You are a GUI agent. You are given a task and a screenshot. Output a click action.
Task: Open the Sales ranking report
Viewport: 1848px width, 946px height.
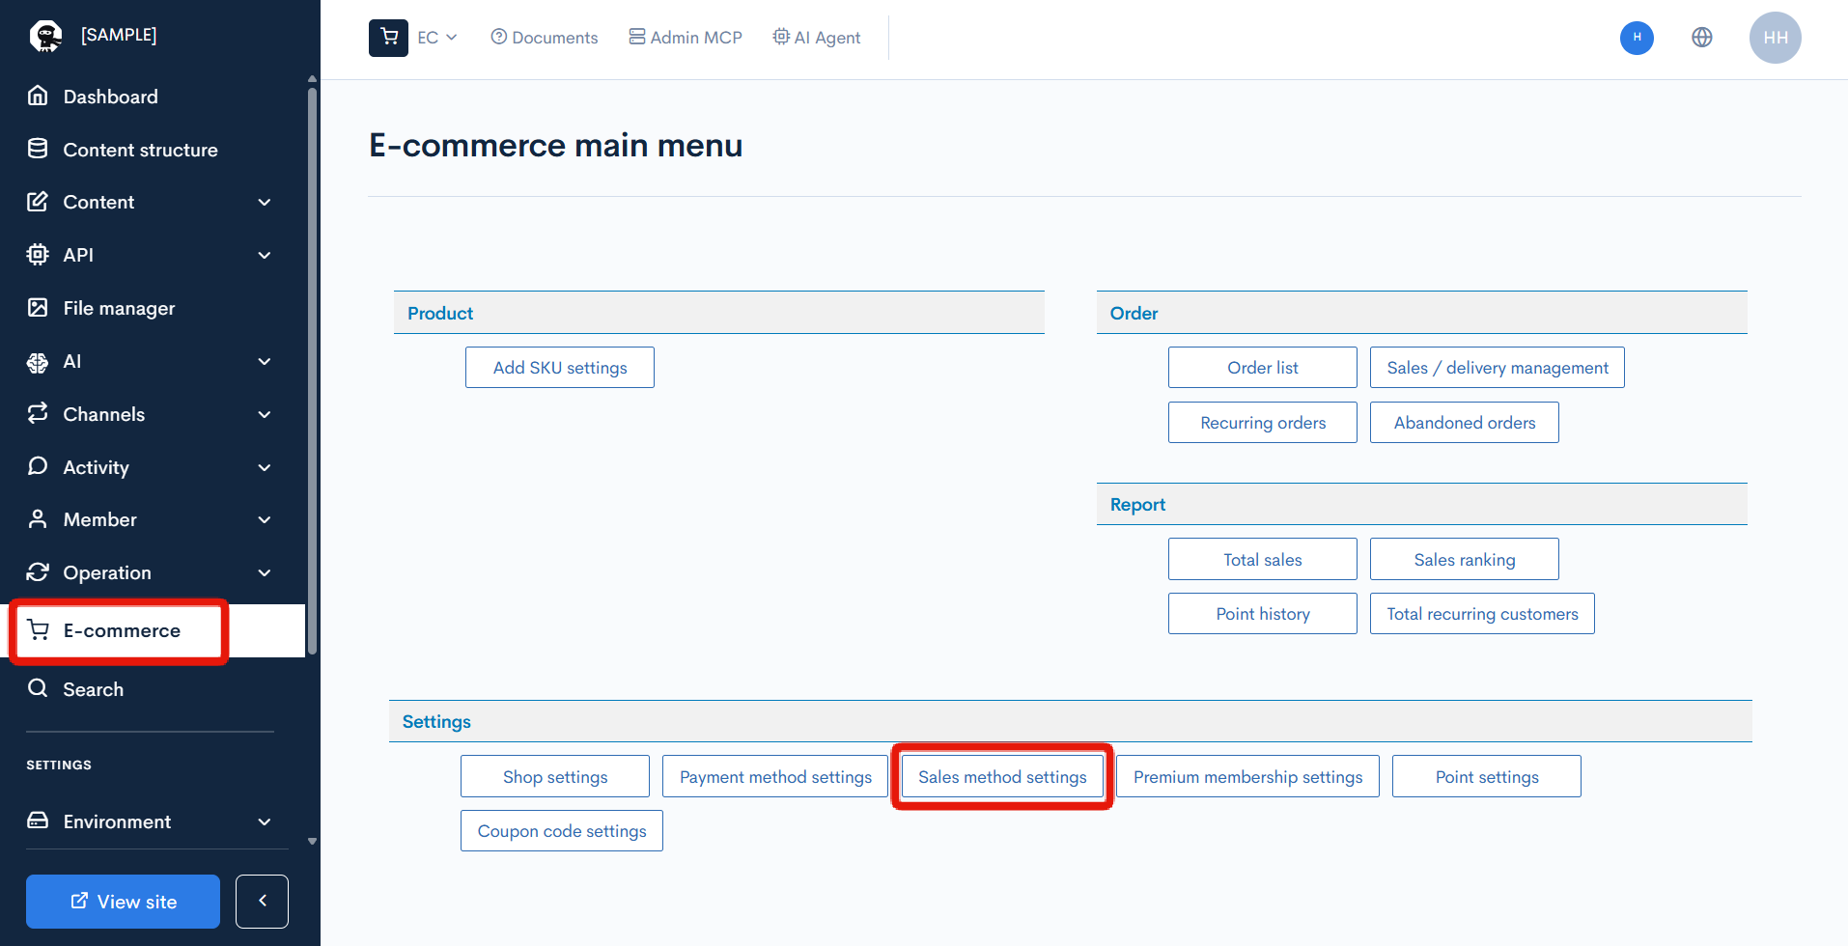point(1464,559)
